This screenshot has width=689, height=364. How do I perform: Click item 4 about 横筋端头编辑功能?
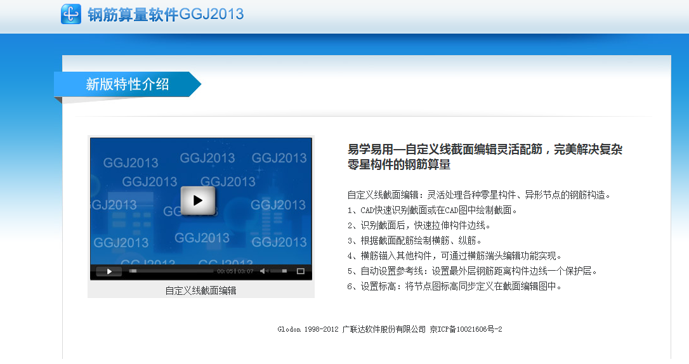click(455, 256)
